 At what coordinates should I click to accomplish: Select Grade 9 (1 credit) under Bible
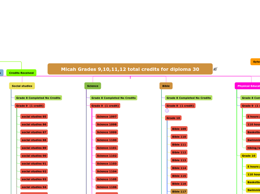coord(180,106)
